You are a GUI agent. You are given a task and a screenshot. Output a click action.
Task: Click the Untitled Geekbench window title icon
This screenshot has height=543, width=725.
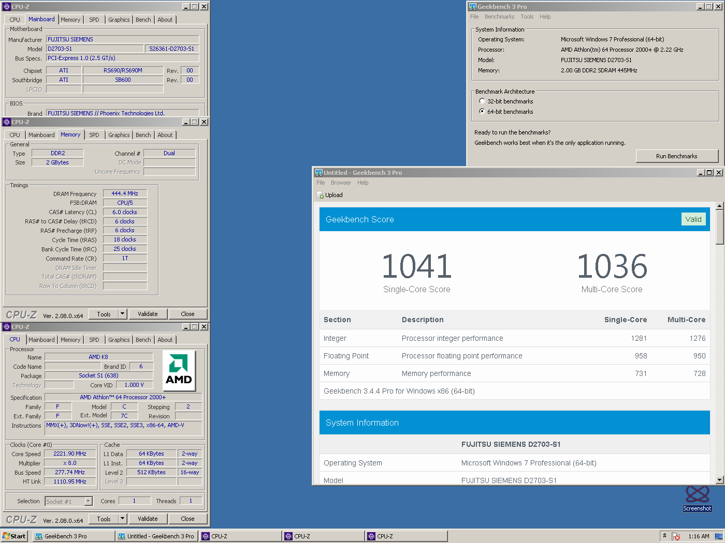[319, 173]
